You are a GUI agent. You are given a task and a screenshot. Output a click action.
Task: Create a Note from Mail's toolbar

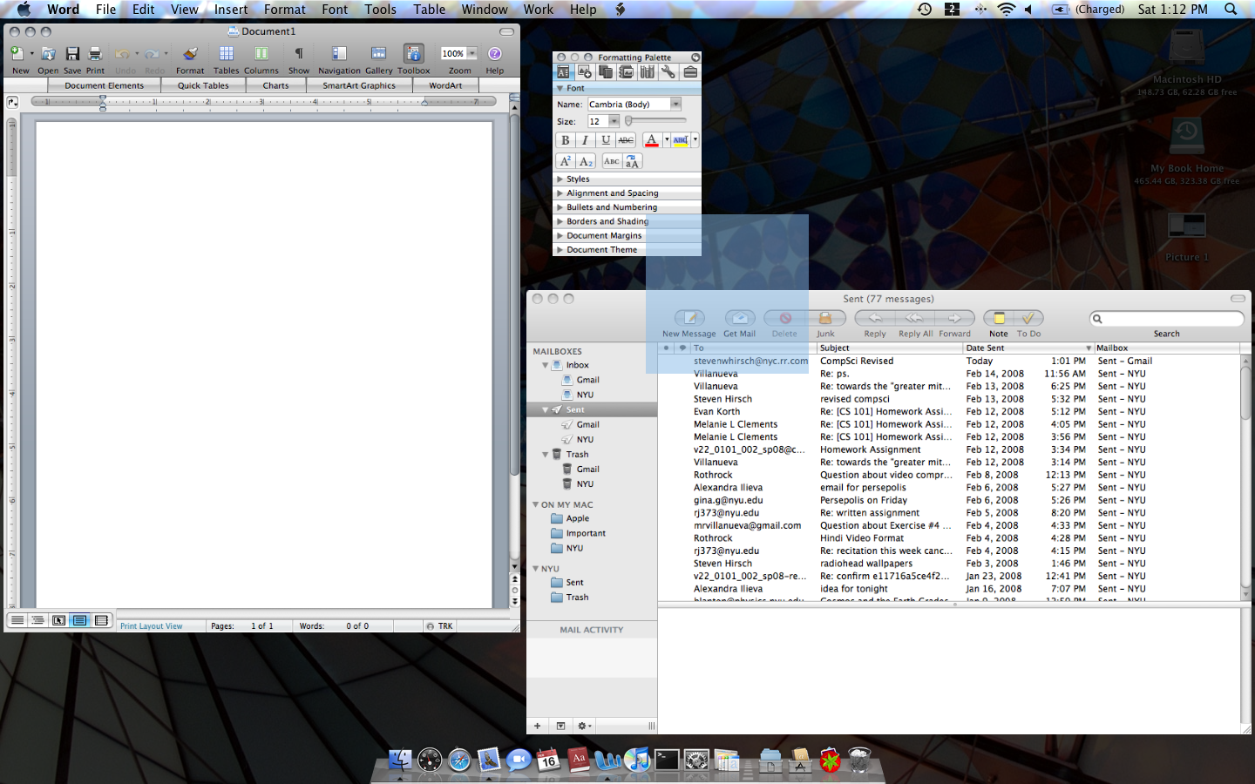pos(999,318)
